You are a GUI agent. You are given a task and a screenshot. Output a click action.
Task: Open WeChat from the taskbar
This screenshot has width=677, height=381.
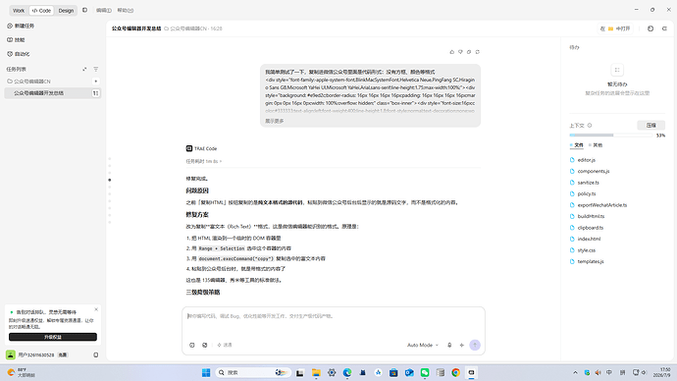tap(425, 372)
